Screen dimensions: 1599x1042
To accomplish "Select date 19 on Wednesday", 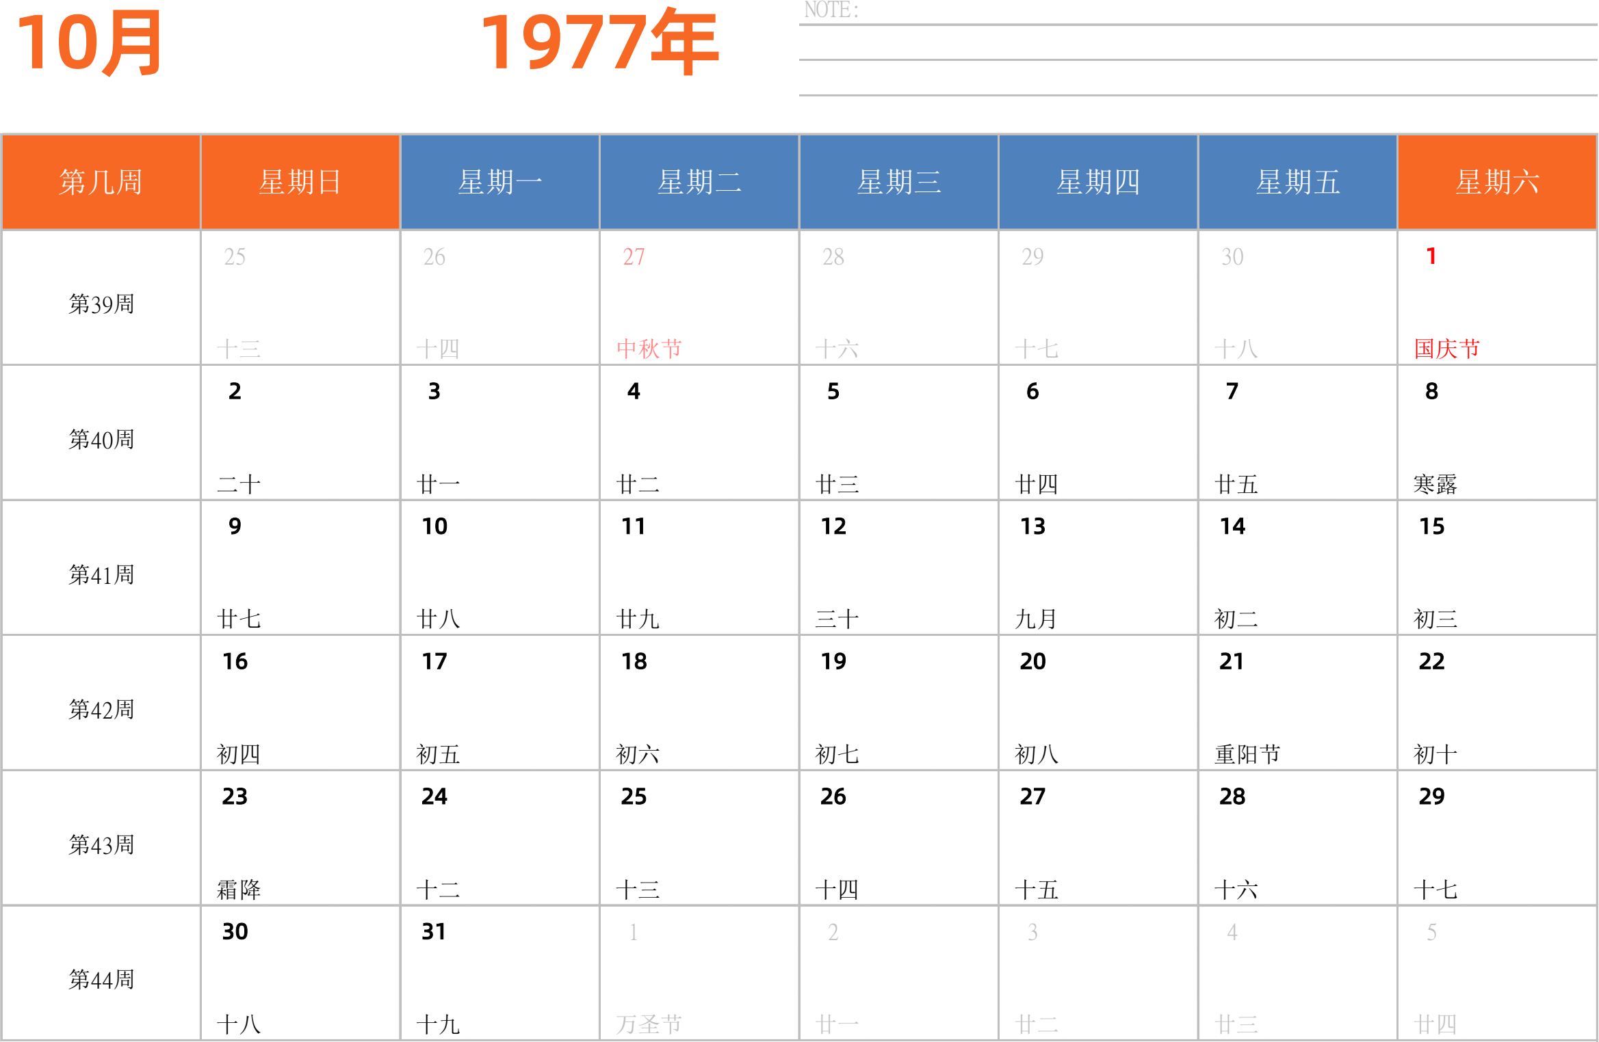I will [833, 662].
